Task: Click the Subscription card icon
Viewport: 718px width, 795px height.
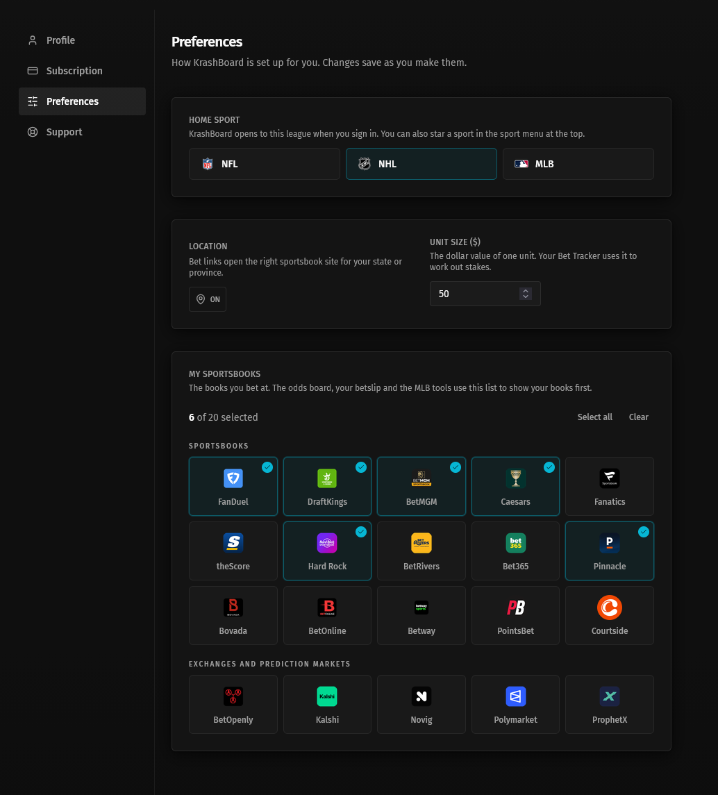Action: point(33,71)
